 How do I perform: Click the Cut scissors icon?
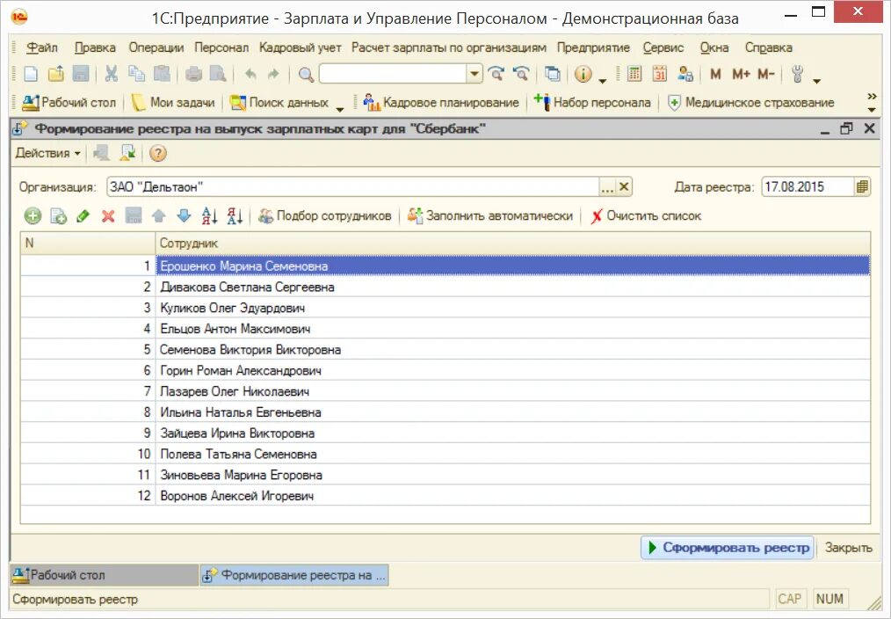112,74
